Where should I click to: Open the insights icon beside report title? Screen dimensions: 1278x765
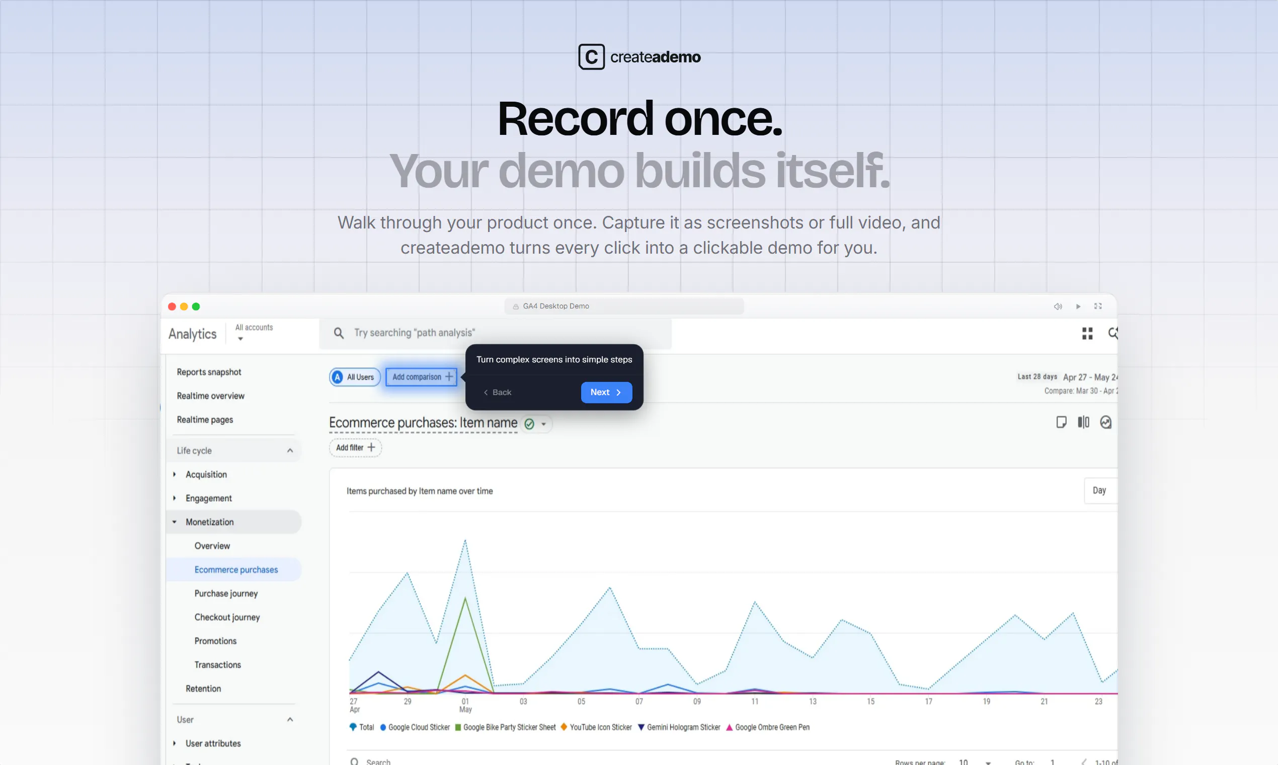1105,422
